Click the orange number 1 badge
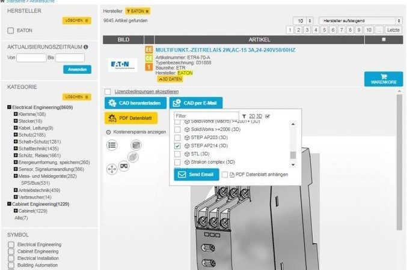This screenshot has width=407, height=270. [148, 67]
